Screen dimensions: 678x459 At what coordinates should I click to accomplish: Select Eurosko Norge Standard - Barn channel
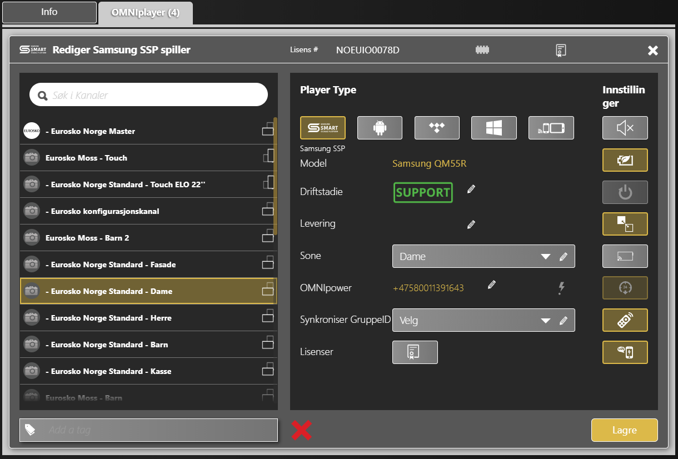[148, 345]
